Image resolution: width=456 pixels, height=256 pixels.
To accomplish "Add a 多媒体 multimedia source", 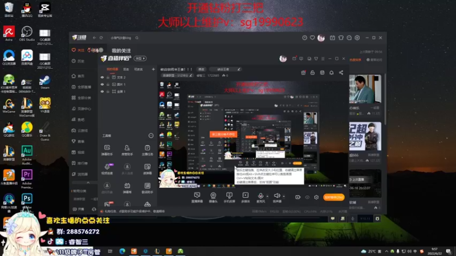I will pyautogui.click(x=246, y=197).
